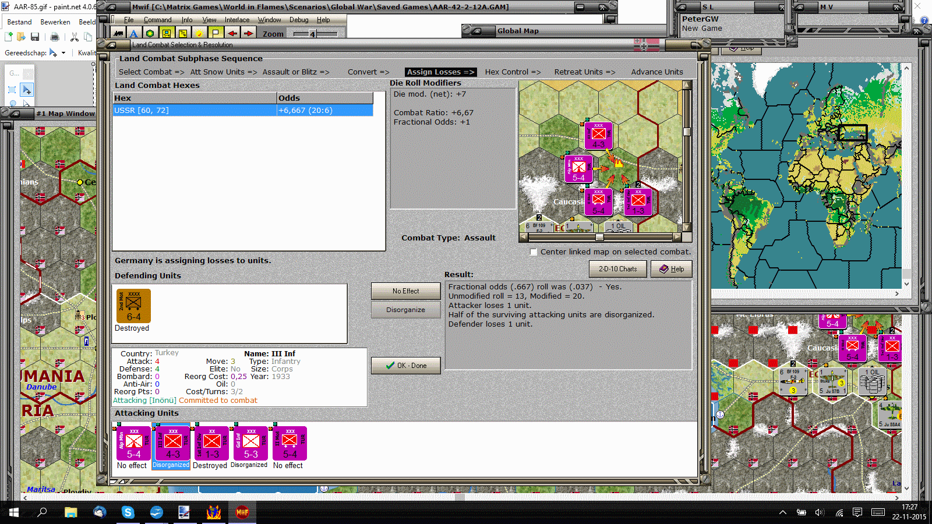Click the new file icon in paint.net
The image size is (932, 524).
(9, 37)
